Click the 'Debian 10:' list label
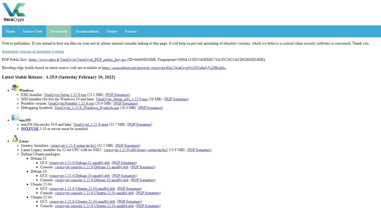 coord(39,171)
